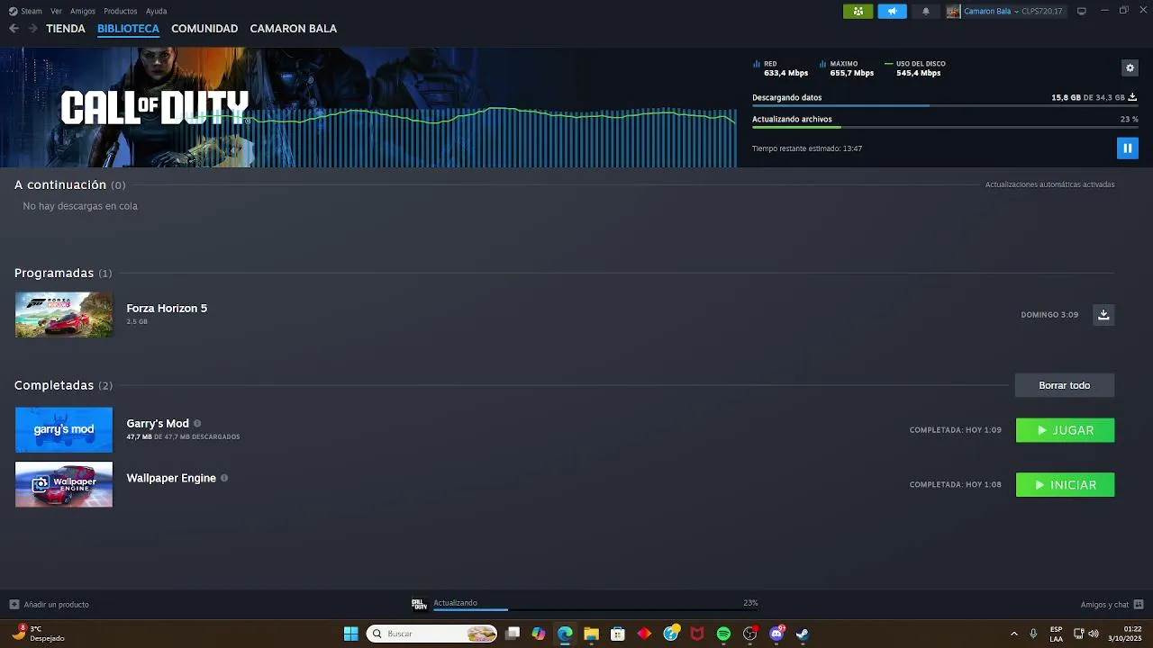Click the green friends group icon
This screenshot has height=648, width=1153.
(858, 12)
